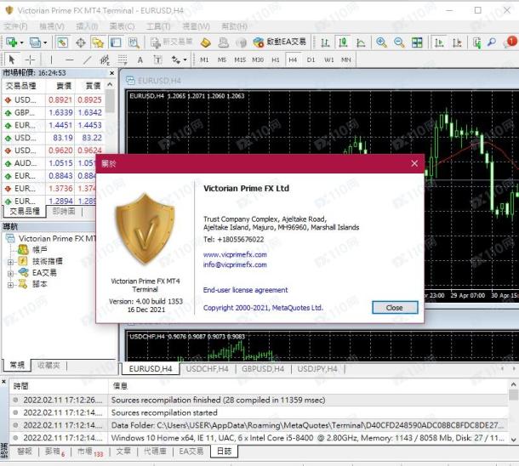This screenshot has width=519, height=466.
Task: Switch chart to bar chart style
Action: tap(325, 43)
